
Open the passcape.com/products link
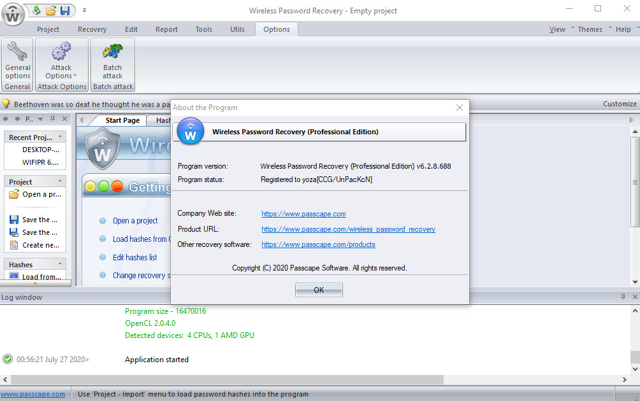(318, 244)
